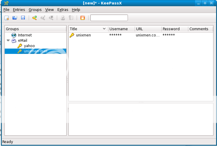Open the Help menu
The height and width of the screenshot is (146, 217).
point(76,10)
